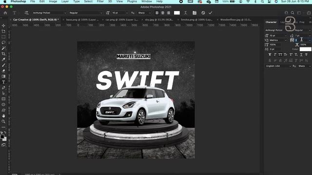Click Create Warped Text icon

point(185,13)
